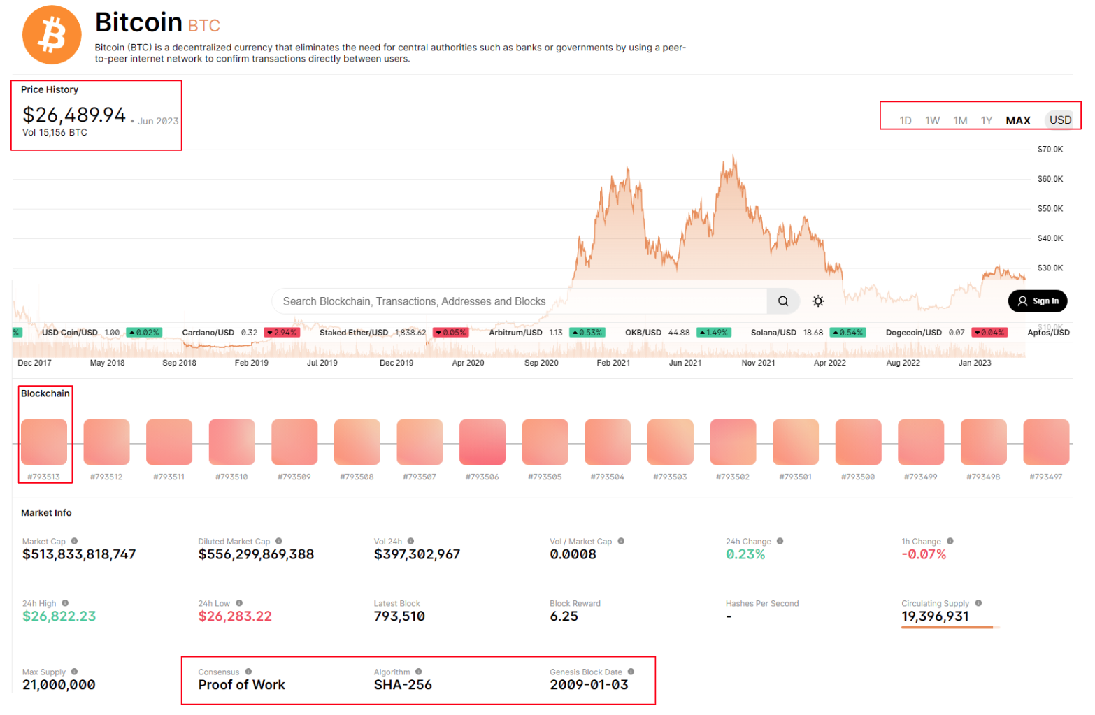Open block #793513 thumbnail
The height and width of the screenshot is (715, 1095).
[x=44, y=442]
